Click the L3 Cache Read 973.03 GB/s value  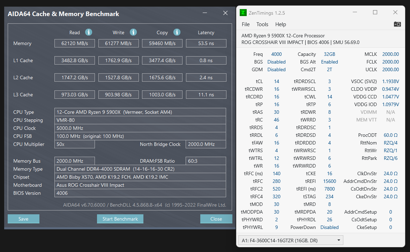coord(75,95)
